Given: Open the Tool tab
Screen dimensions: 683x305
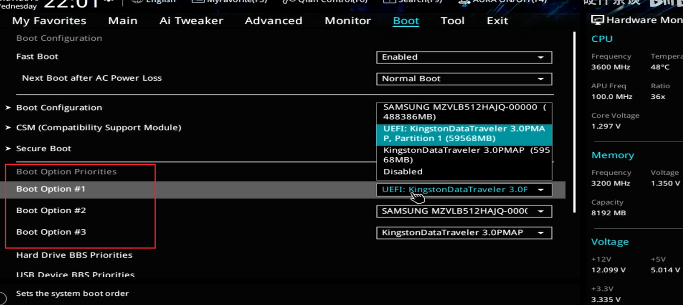Looking at the screenshot, I should click(x=452, y=21).
